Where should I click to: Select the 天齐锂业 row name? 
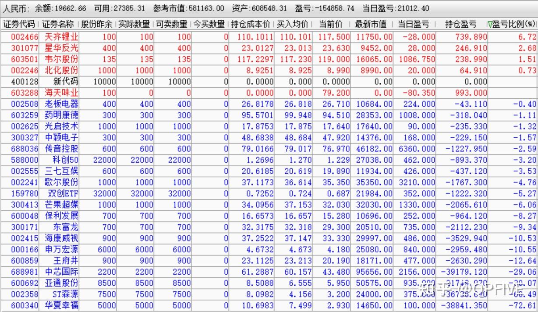(61, 37)
